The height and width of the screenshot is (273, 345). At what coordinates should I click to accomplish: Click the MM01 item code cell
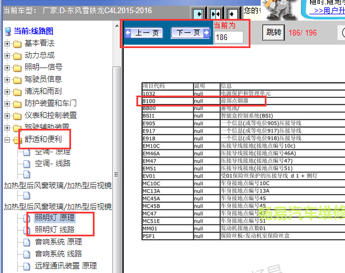[x=168, y=228]
